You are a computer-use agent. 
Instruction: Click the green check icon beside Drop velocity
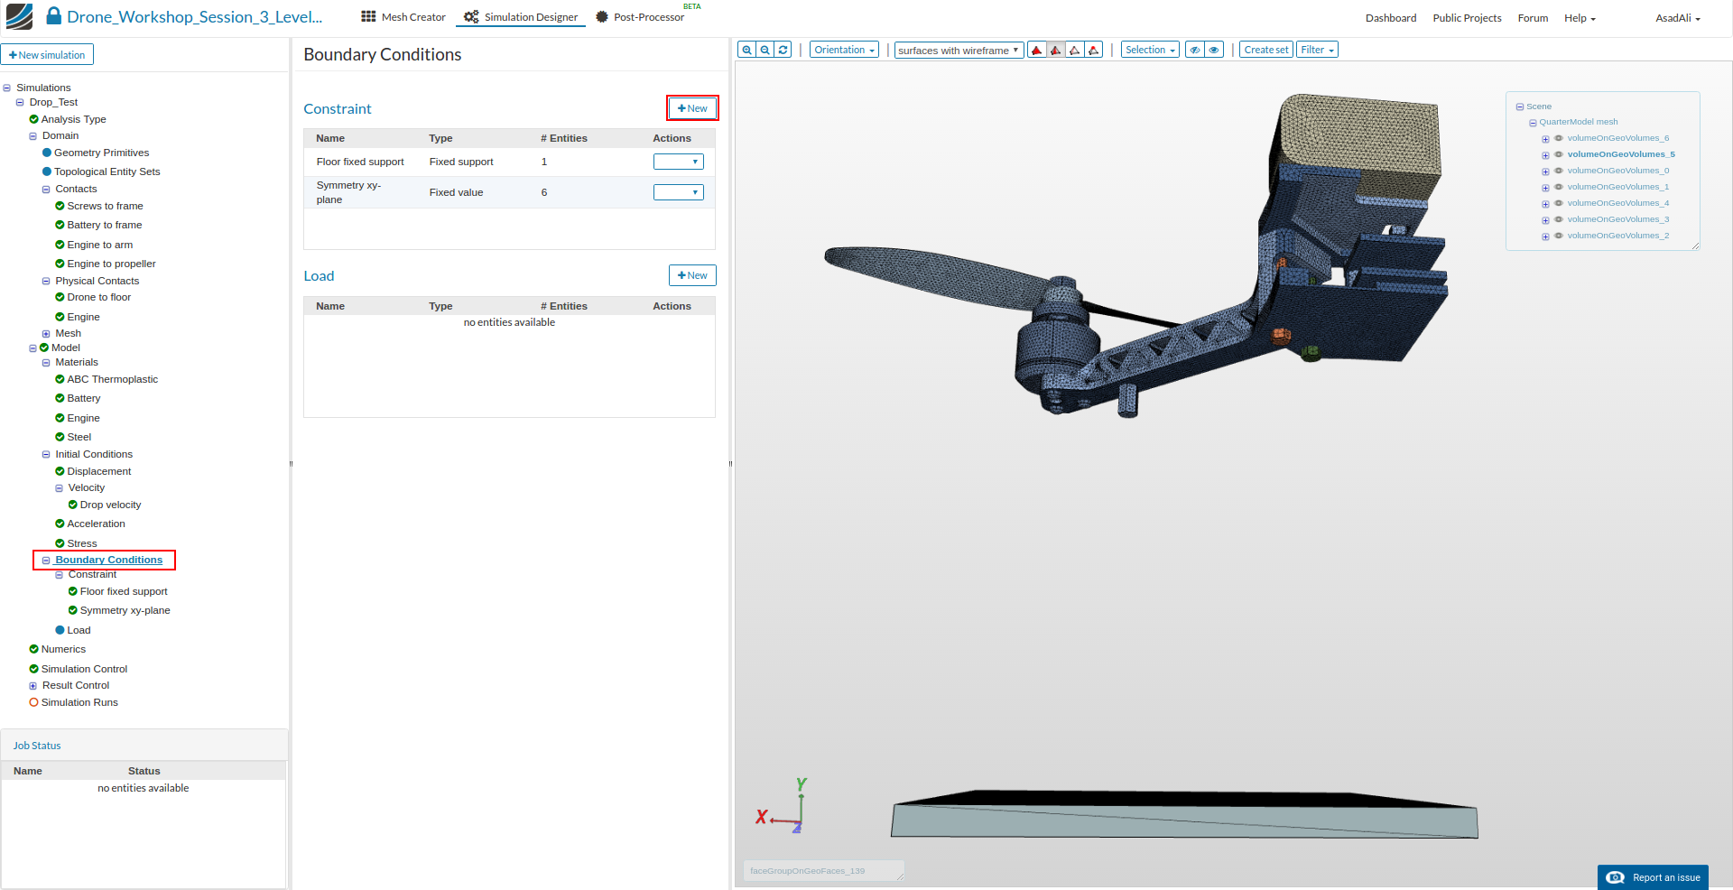[x=73, y=505]
